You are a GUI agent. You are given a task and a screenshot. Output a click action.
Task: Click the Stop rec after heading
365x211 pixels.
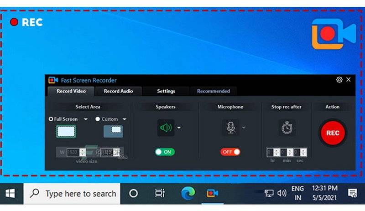[x=287, y=107]
